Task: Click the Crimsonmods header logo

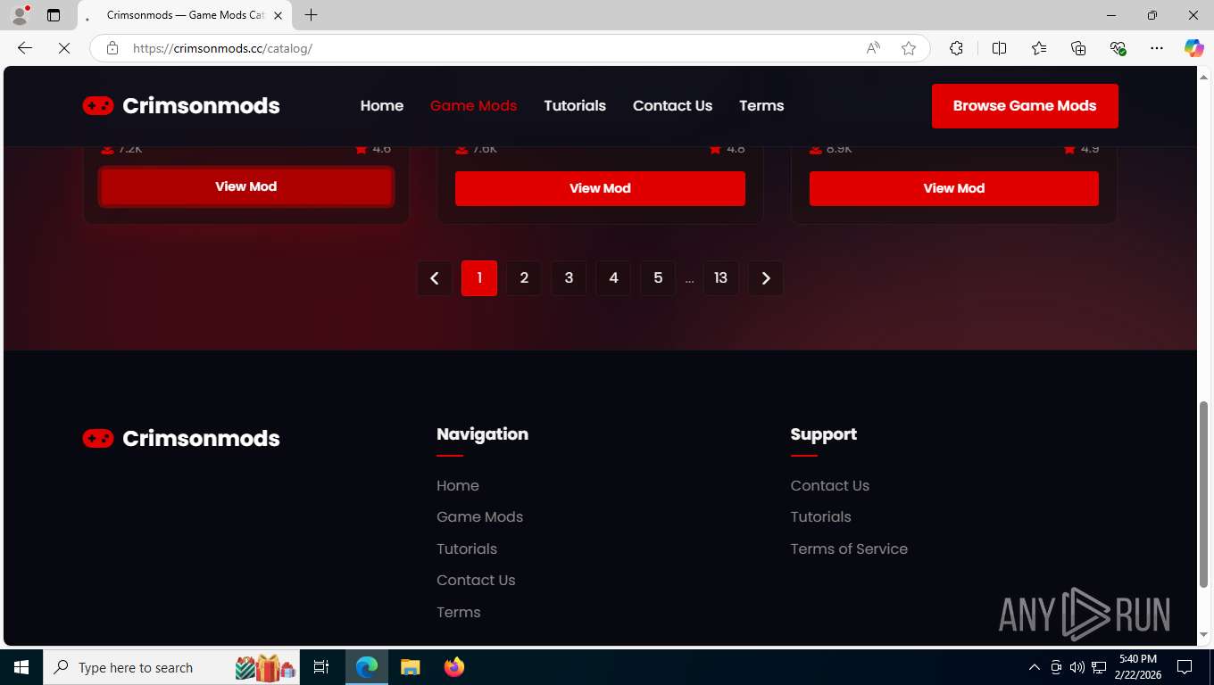Action: click(181, 105)
